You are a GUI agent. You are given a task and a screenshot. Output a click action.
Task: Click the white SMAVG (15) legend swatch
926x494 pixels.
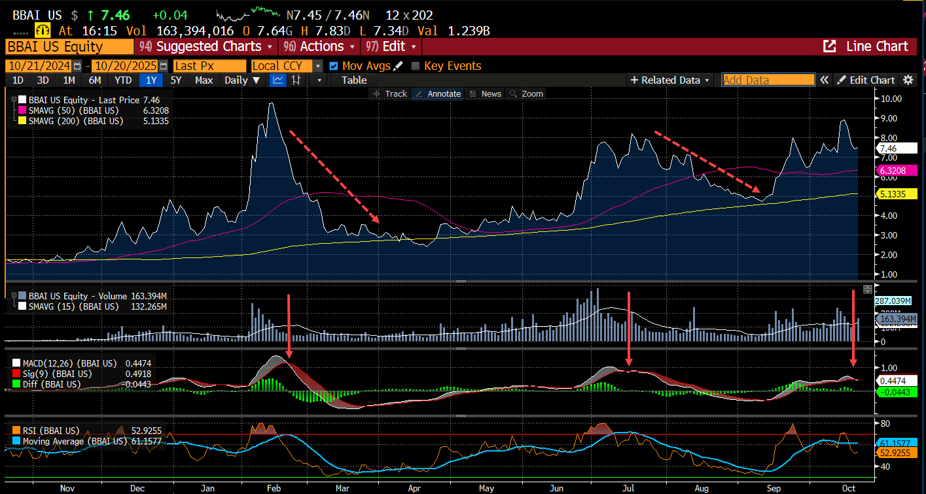(x=22, y=306)
